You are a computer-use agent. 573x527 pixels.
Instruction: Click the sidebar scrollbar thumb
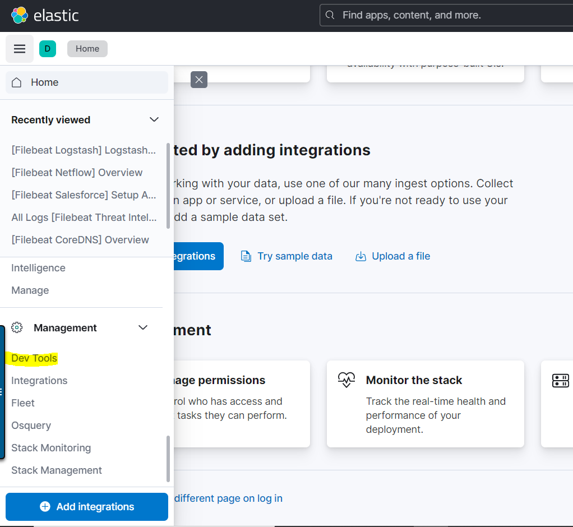tap(167, 454)
